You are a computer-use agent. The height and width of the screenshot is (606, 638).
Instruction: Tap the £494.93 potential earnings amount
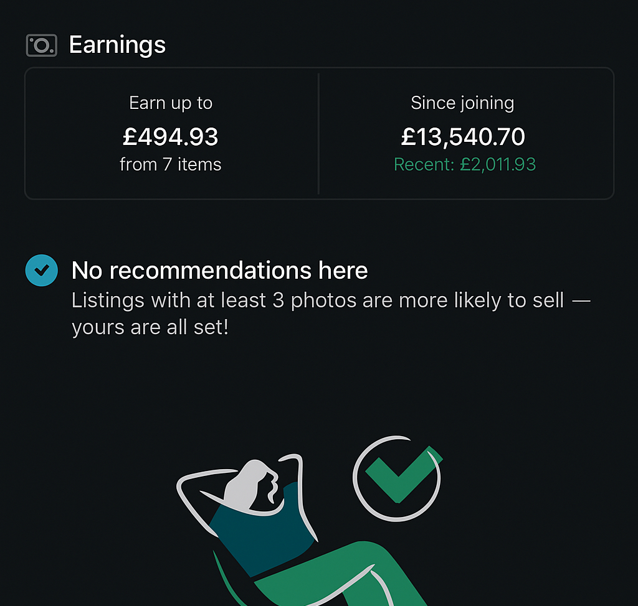(x=171, y=136)
